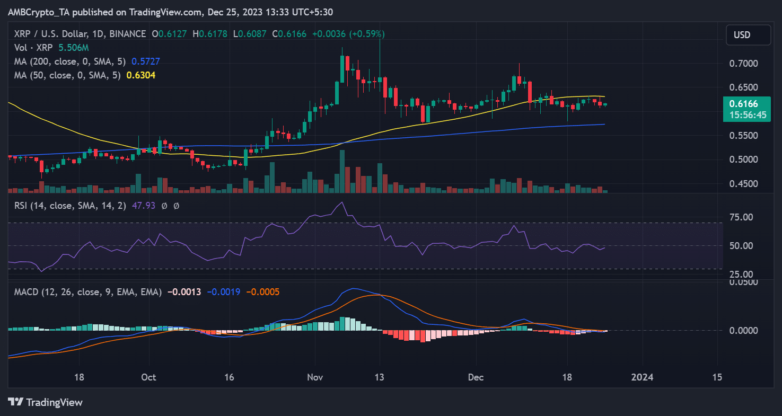Click the date axis label 15
This screenshot has width=782, height=416.
pos(718,377)
